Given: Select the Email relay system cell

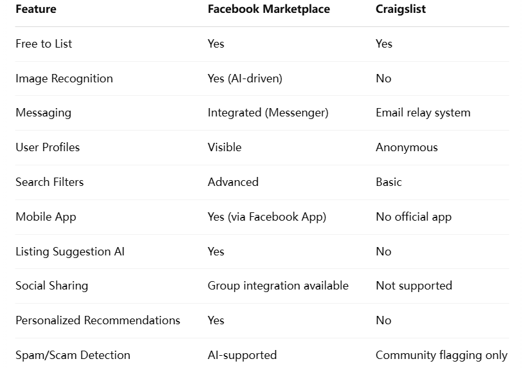Looking at the screenshot, I should (x=423, y=113).
